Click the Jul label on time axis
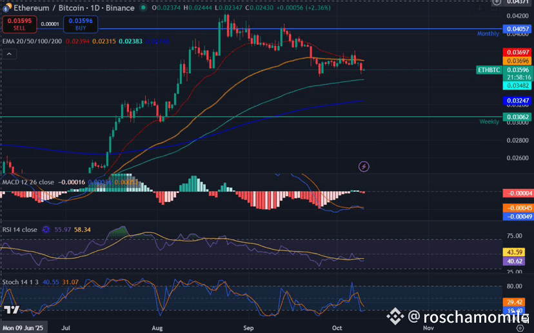Viewport: 534px width, 333px height. (66, 328)
